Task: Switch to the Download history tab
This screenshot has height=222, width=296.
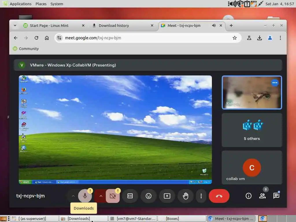Action: (114, 25)
